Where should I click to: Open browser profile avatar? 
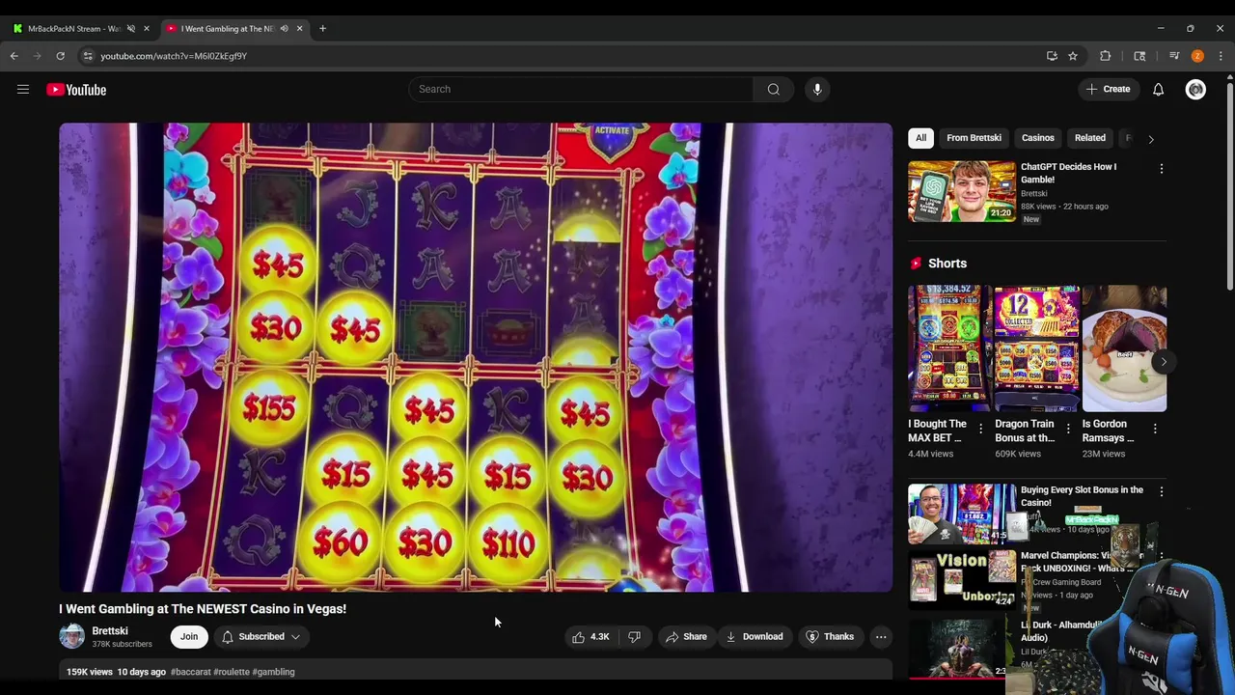point(1197,56)
